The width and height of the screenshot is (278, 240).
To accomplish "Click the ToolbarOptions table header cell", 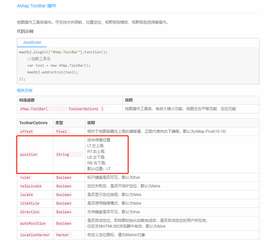I will coord(33,123).
